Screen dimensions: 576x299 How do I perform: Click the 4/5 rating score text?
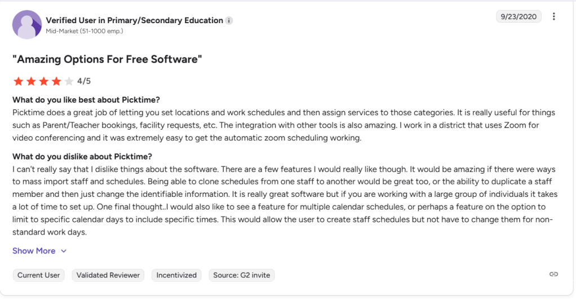point(84,81)
